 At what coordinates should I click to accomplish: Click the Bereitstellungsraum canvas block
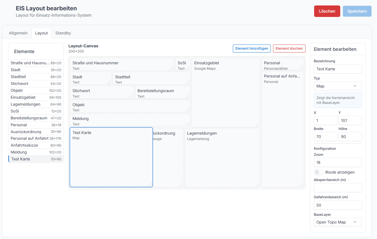[x=163, y=92]
